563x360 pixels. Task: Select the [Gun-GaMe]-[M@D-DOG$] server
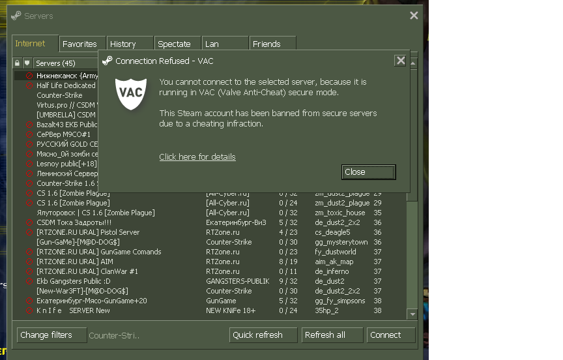(x=210, y=242)
